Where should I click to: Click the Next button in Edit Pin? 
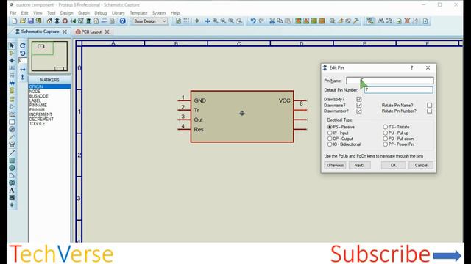pos(359,165)
